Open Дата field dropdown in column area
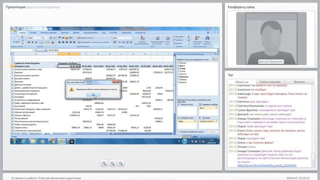 216,108
